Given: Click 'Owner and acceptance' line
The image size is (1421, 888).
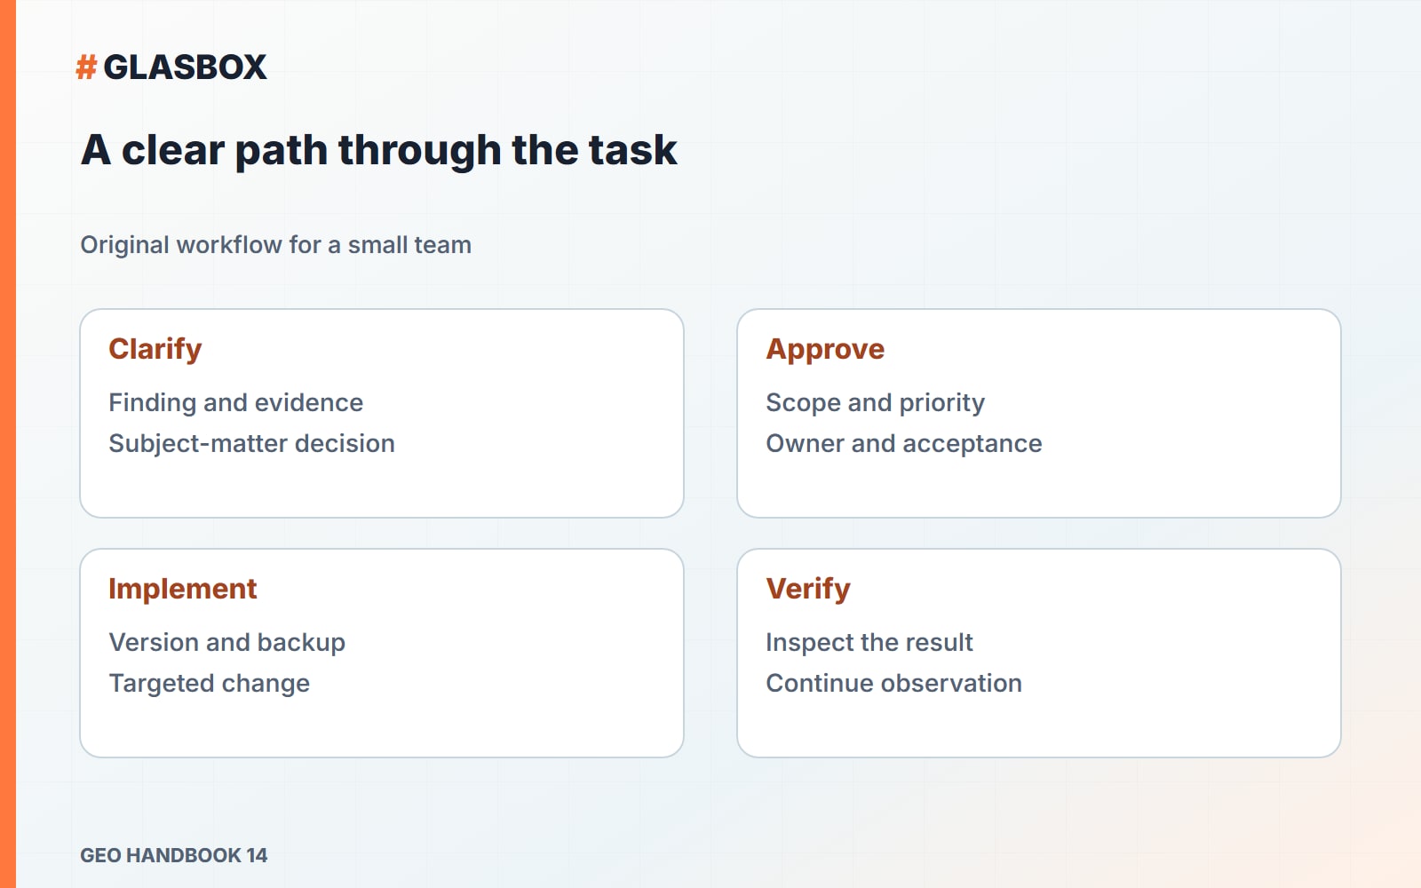Looking at the screenshot, I should tap(904, 443).
